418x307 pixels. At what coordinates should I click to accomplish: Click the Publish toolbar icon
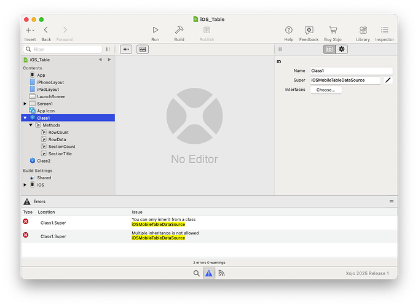(x=207, y=30)
